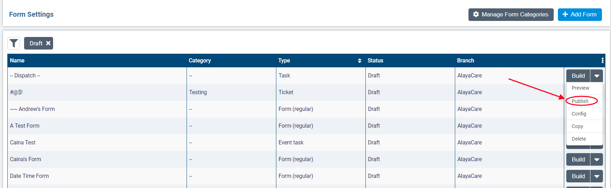The image size is (611, 188).
Task: Choose Config in the dropdown menu
Action: (x=584, y=114)
